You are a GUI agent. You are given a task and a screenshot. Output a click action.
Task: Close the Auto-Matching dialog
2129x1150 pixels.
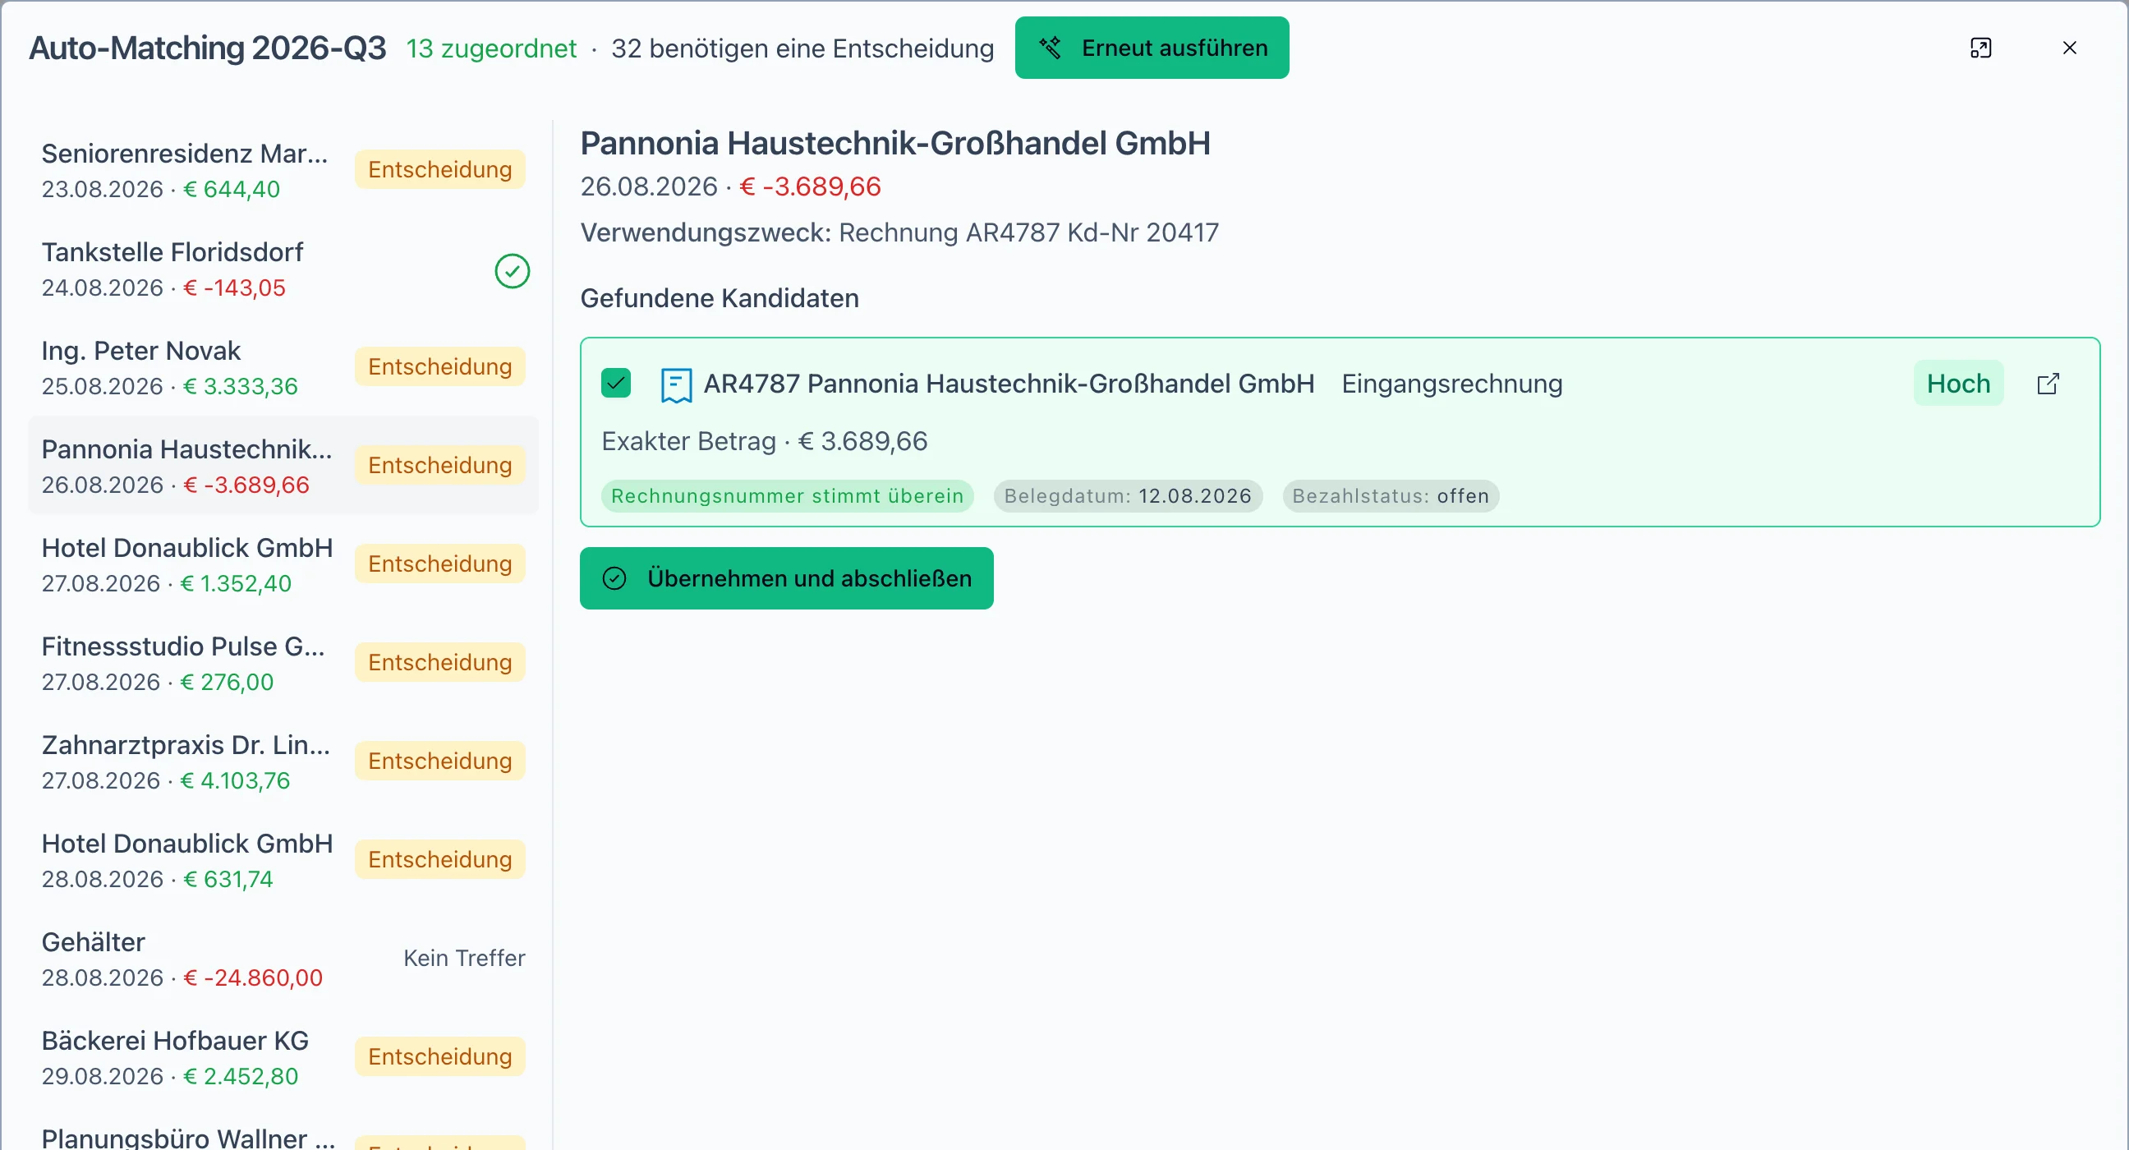tap(2069, 48)
